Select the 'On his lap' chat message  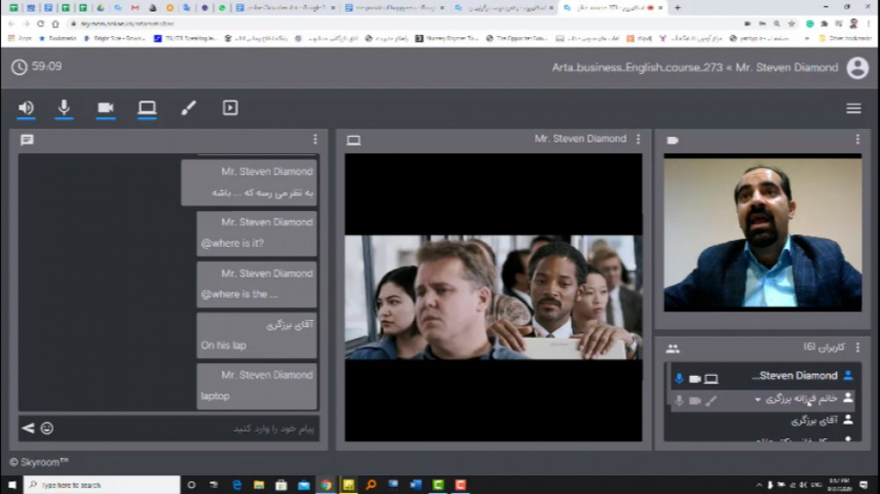pos(256,335)
